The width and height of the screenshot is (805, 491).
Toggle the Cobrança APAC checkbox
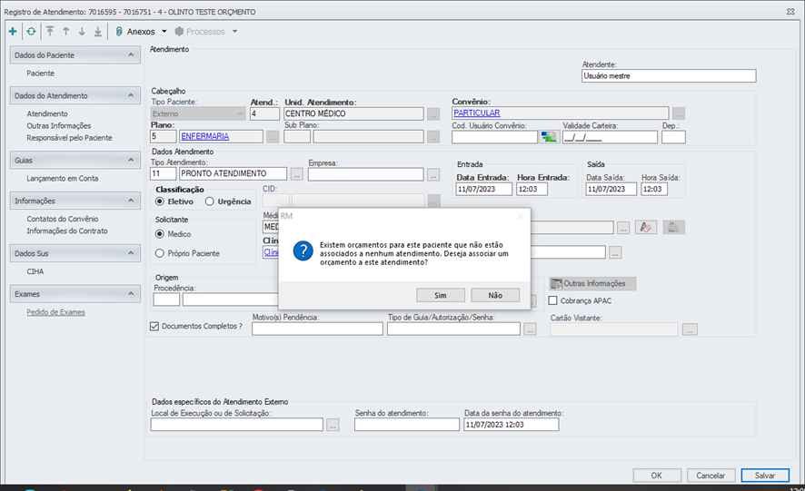pos(553,300)
